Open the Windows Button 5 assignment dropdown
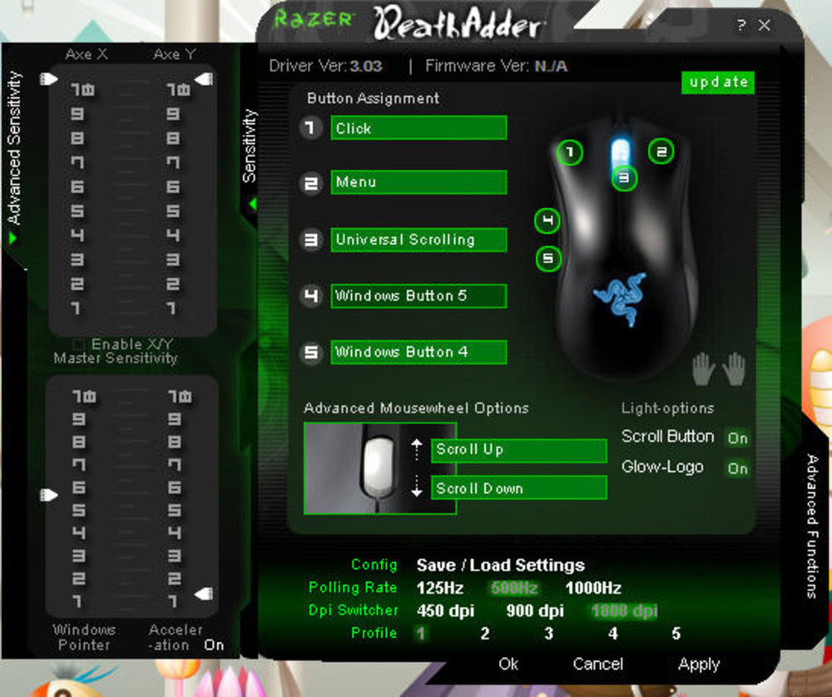This screenshot has height=697, width=832. (418, 296)
